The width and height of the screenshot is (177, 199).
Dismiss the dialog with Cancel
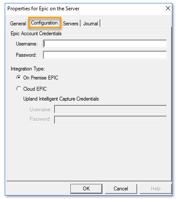121,189
